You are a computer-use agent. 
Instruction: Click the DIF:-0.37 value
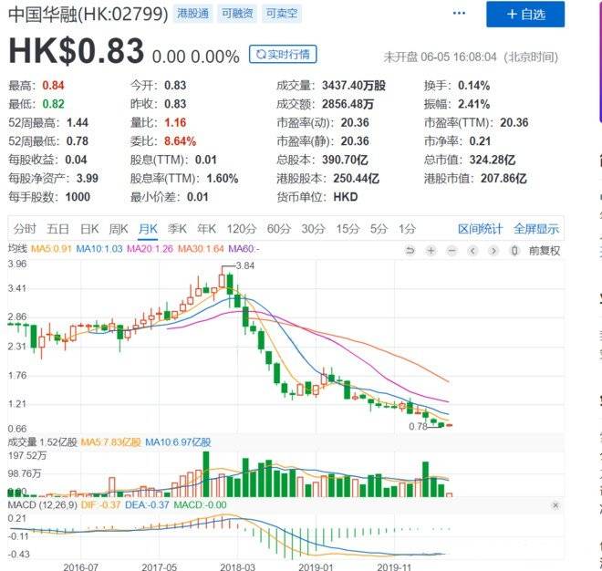(101, 505)
